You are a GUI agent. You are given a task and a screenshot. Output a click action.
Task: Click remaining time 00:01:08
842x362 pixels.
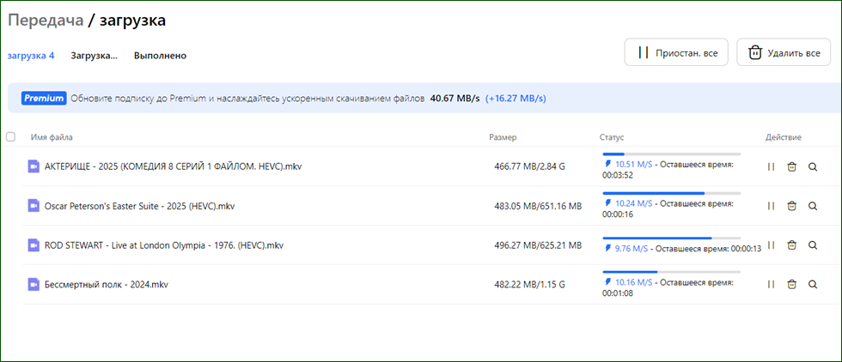pos(618,293)
